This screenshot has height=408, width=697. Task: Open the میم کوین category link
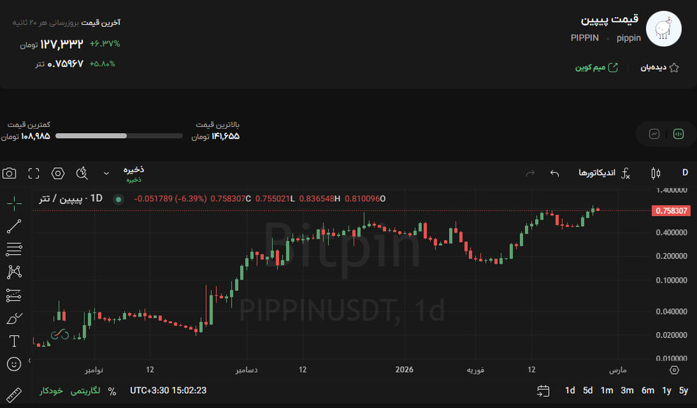[596, 67]
